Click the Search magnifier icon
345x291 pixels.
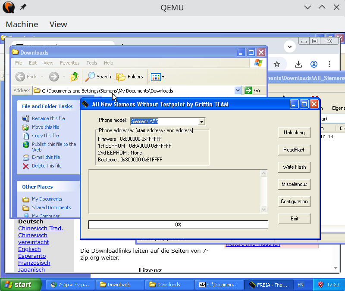tap(90, 77)
